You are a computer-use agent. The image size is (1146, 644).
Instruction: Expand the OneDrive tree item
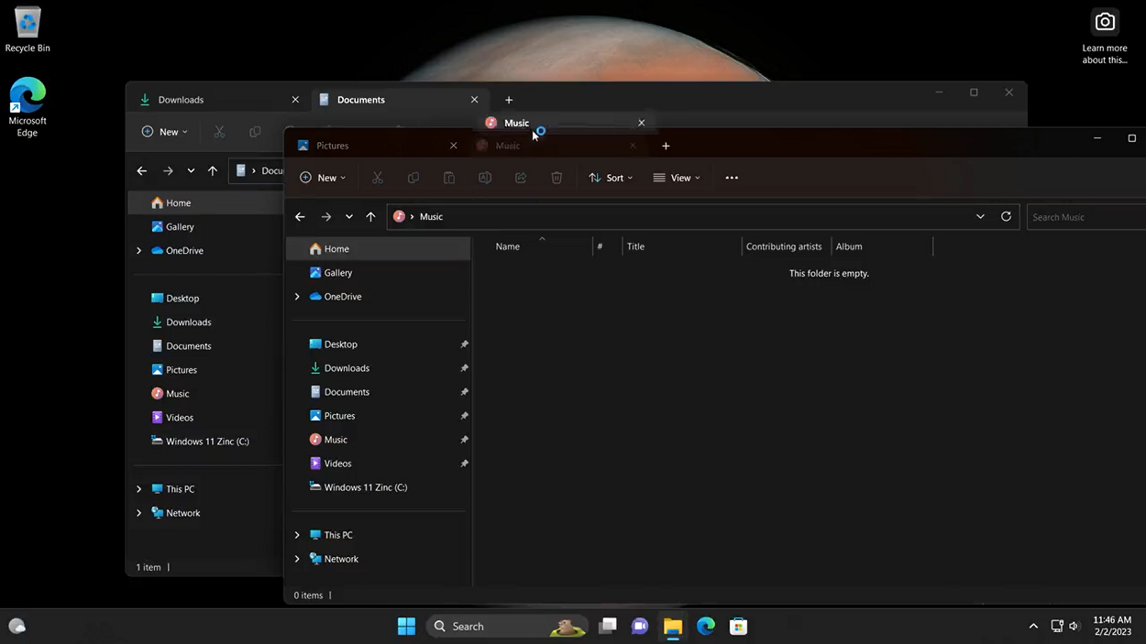point(296,296)
